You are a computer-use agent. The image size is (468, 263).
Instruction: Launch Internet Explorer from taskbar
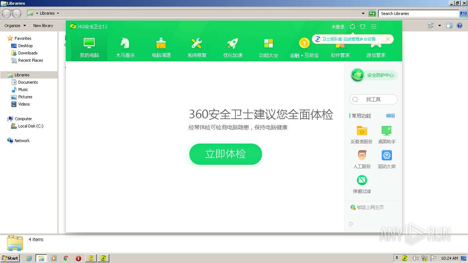[x=29, y=258]
